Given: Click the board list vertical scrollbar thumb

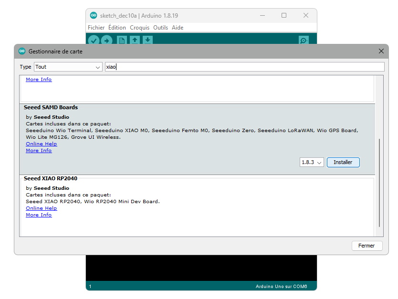Looking at the screenshot, I should click(379, 182).
